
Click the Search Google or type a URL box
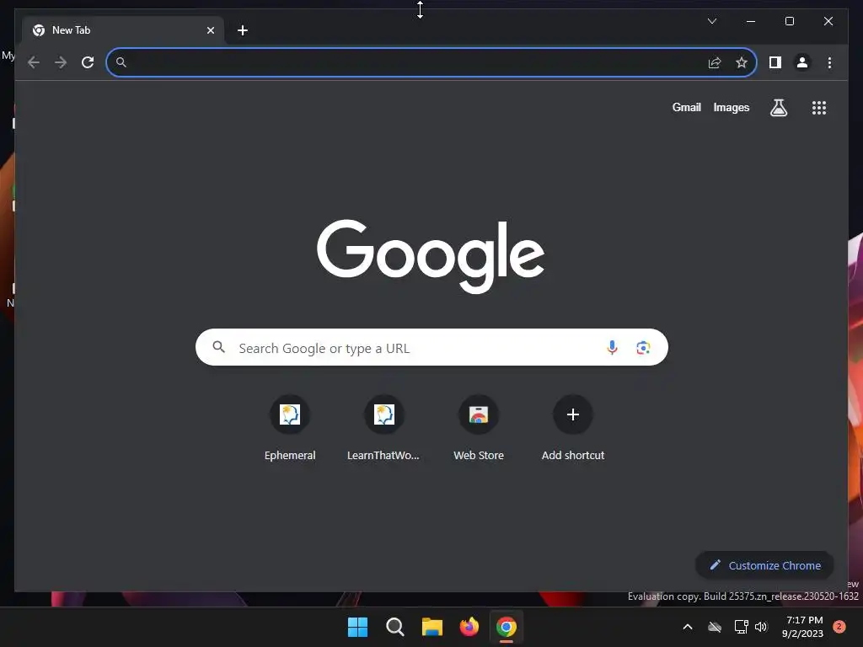pyautogui.click(x=431, y=347)
